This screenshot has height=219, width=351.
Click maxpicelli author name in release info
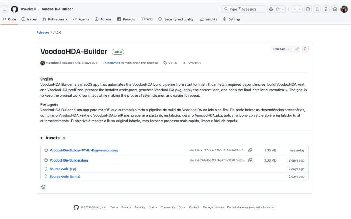click(x=53, y=63)
